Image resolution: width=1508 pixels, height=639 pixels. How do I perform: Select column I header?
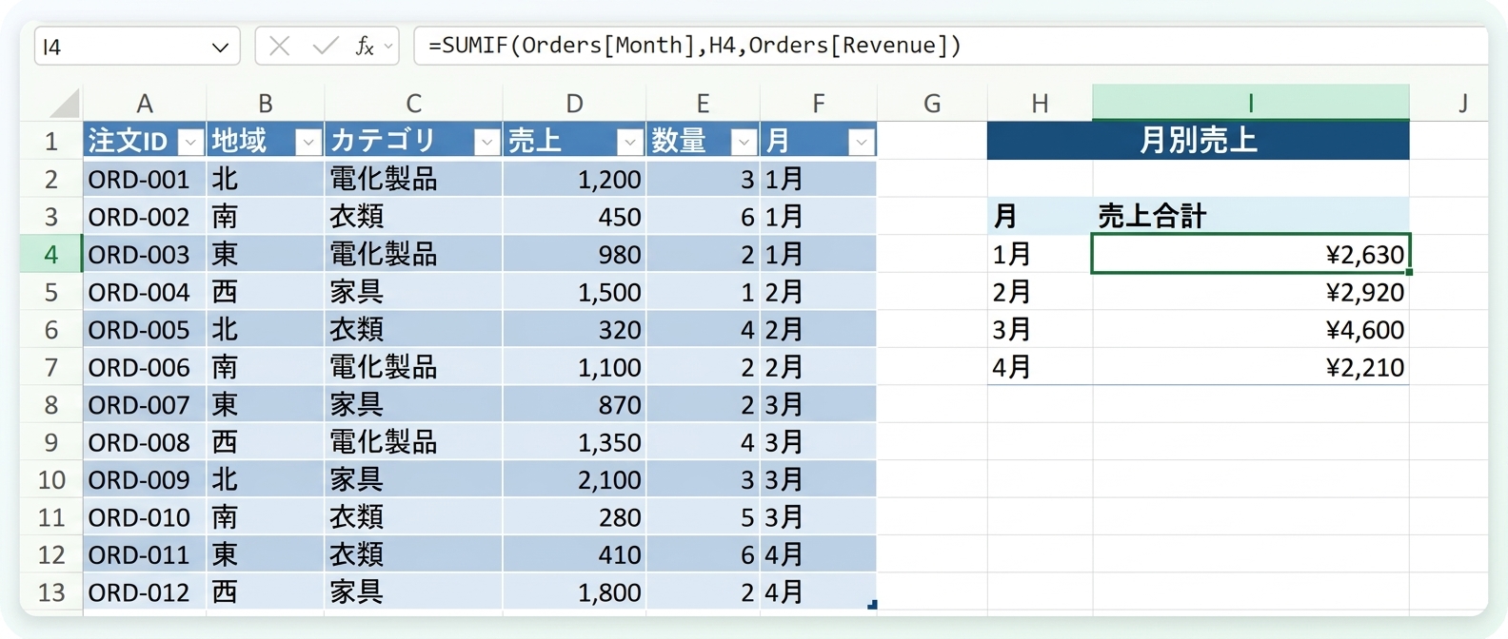[1250, 103]
